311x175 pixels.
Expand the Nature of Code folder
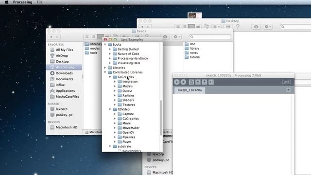click(x=110, y=54)
